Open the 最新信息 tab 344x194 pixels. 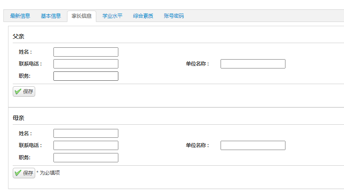[20, 16]
